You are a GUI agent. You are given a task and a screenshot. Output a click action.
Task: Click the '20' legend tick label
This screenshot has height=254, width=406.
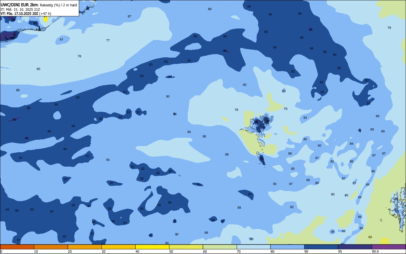pyautogui.click(x=69, y=251)
